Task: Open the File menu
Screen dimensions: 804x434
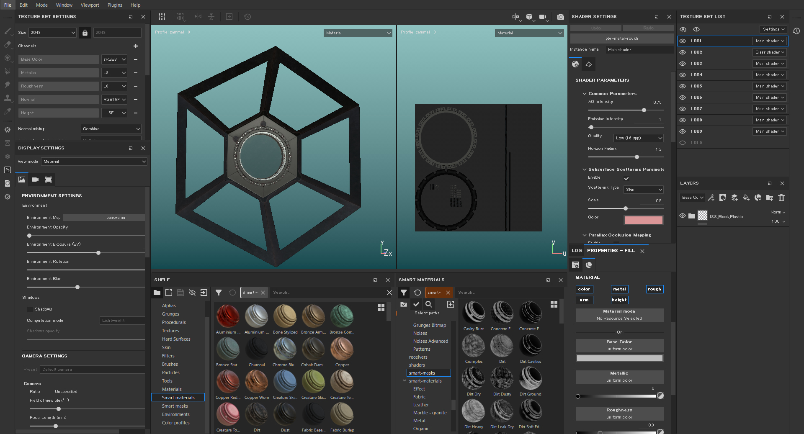Action: [x=8, y=5]
